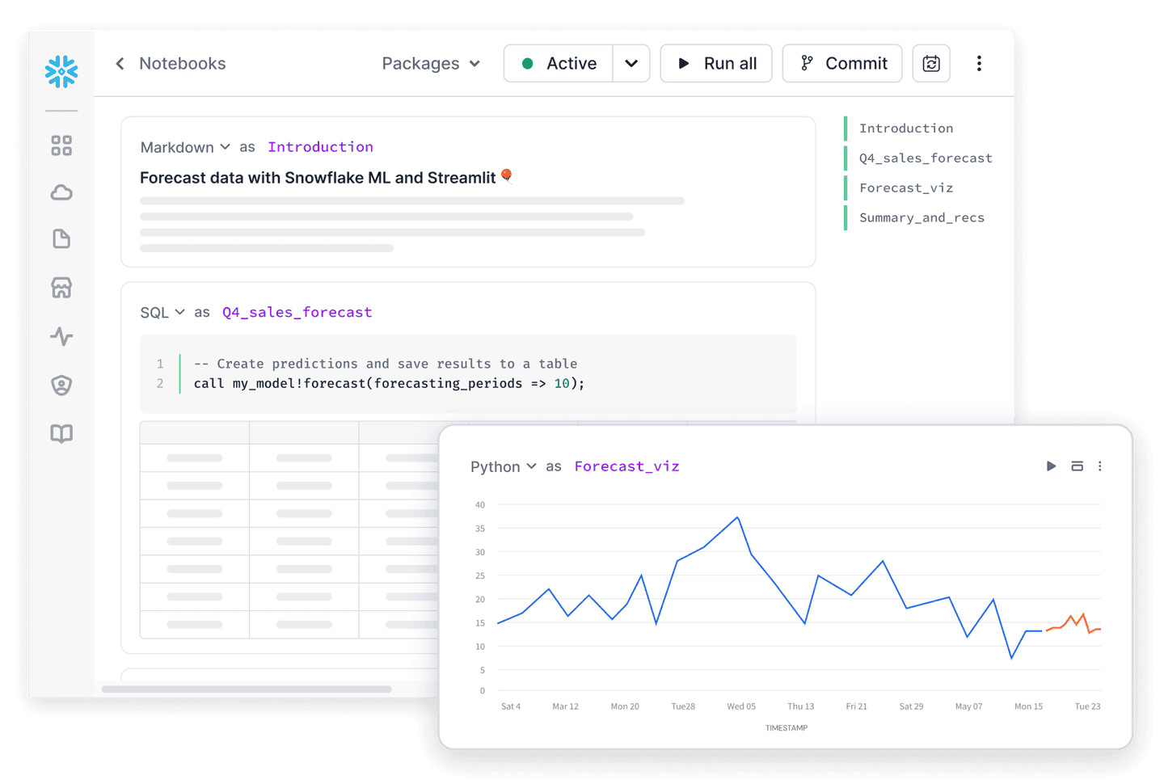The width and height of the screenshot is (1164, 784).
Task: Click the notebook schedule calendar icon
Action: 930,64
